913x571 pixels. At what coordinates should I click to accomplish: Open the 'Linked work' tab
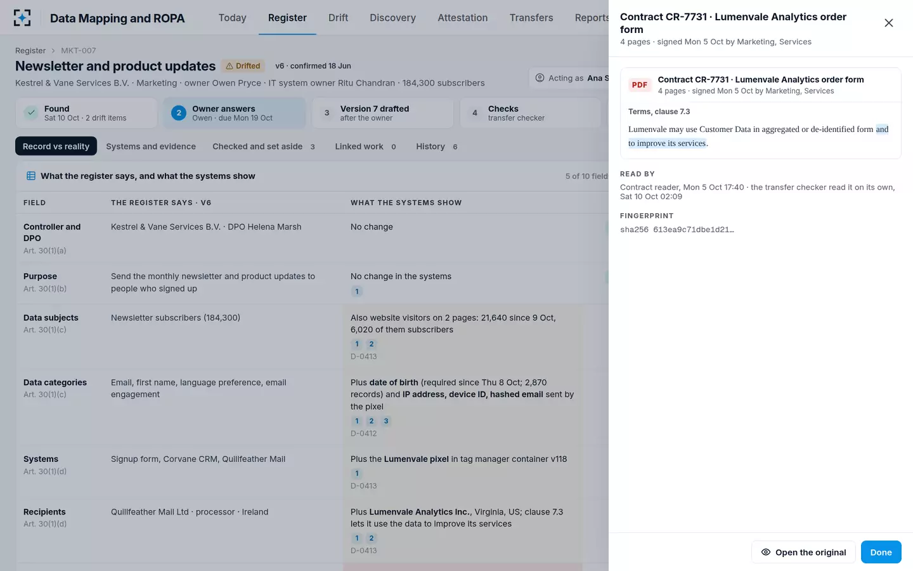[x=366, y=147]
